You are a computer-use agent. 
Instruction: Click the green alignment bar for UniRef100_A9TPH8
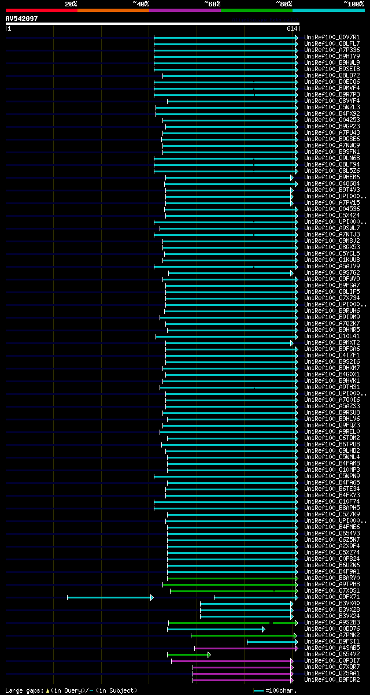230,584
